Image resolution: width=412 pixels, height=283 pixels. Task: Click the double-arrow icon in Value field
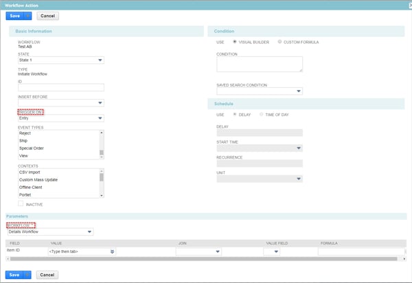113,251
